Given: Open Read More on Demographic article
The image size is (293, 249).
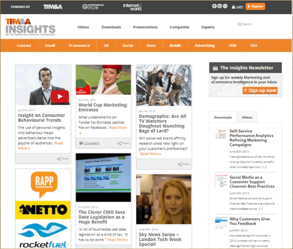Looking at the screenshot, I should (150, 154).
